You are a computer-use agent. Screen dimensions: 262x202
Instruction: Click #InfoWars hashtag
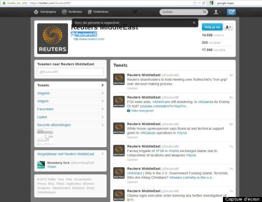point(135,173)
